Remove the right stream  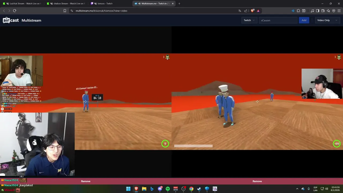[x=257, y=181]
